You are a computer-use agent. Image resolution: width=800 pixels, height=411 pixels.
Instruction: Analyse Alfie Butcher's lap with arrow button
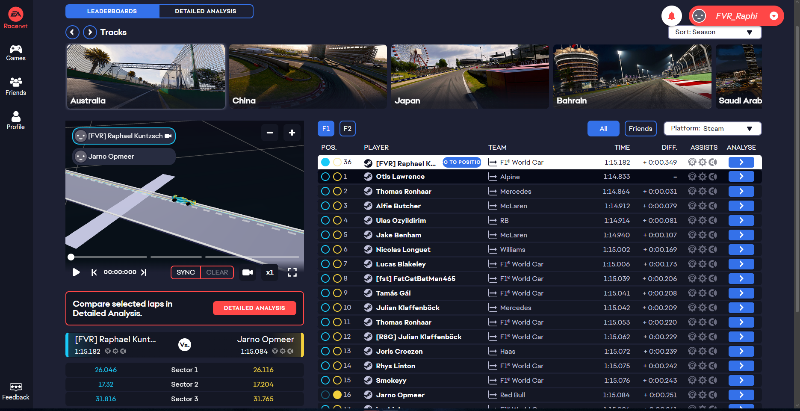741,206
